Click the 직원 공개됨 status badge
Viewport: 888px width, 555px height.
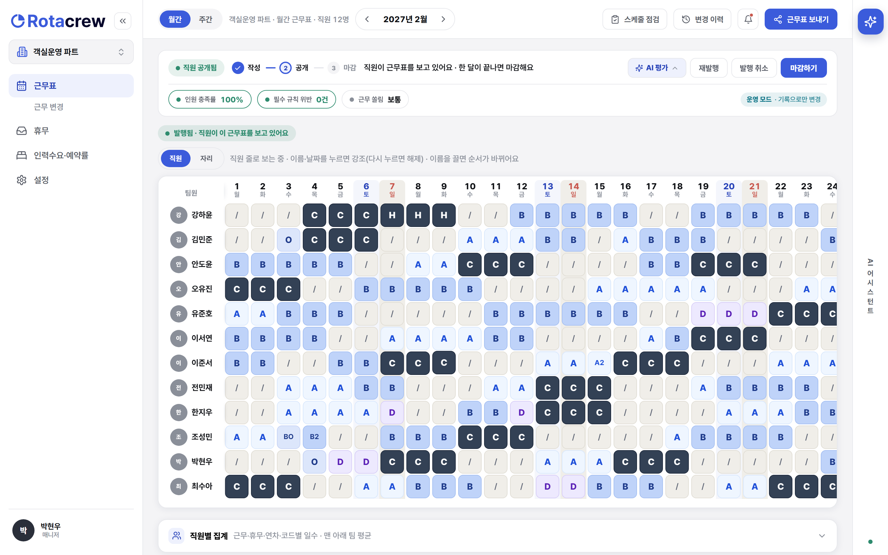pyautogui.click(x=196, y=68)
